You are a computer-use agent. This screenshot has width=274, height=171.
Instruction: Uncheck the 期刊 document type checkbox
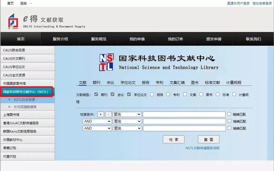click(x=96, y=94)
